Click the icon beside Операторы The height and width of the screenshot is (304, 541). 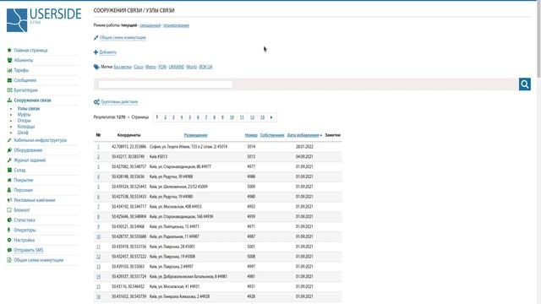tap(9, 230)
